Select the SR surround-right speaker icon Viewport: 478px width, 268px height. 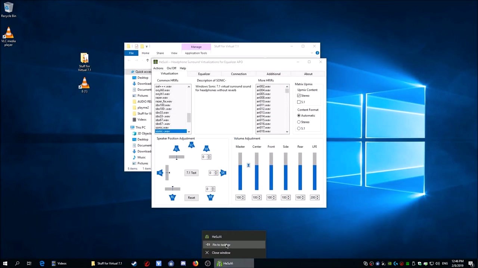223,172
